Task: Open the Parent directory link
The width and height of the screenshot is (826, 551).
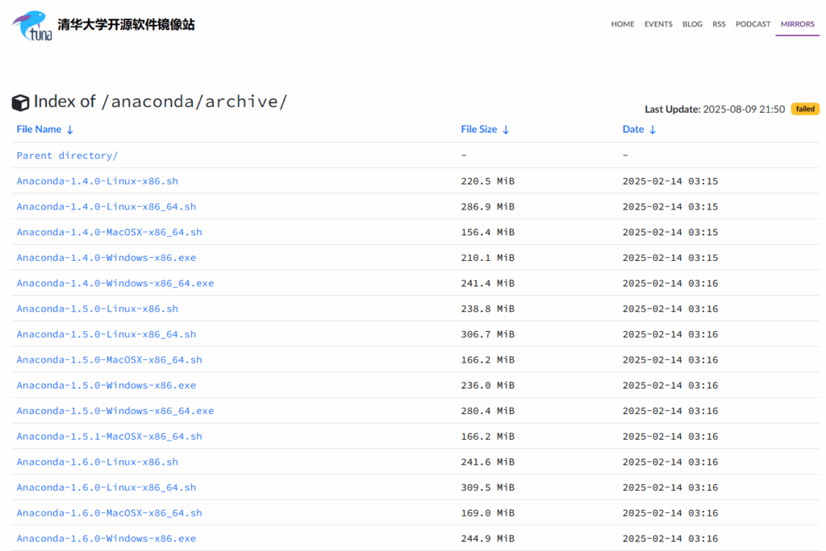Action: point(67,155)
